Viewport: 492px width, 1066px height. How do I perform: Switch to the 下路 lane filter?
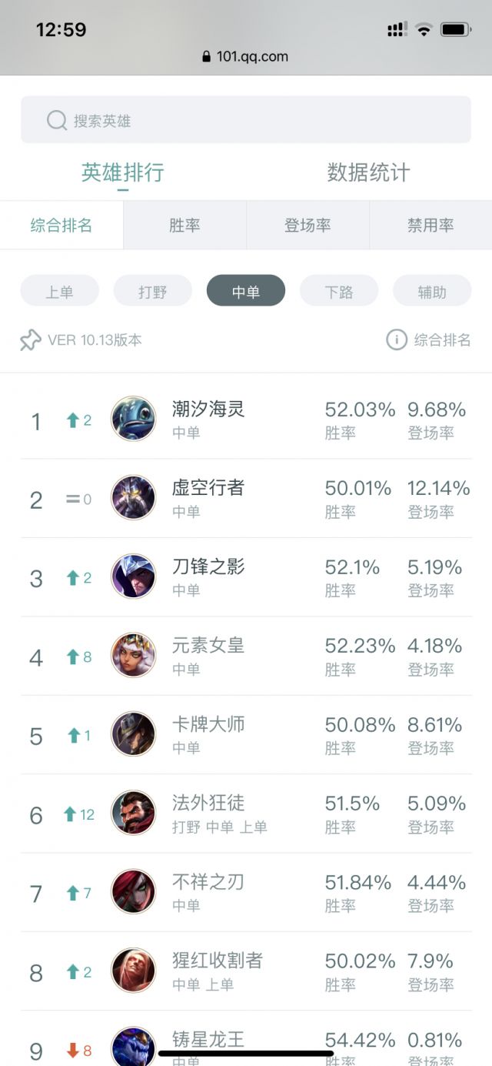(338, 290)
